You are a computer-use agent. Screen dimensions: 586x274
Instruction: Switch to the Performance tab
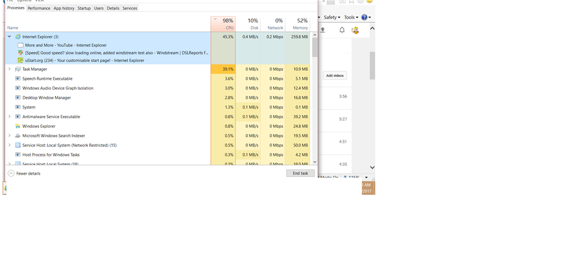tap(39, 8)
